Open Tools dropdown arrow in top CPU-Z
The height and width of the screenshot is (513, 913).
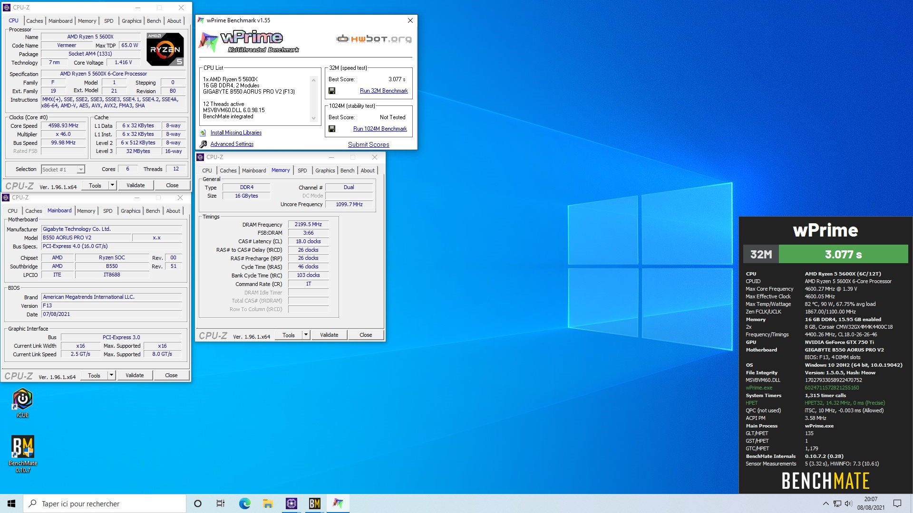(112, 185)
